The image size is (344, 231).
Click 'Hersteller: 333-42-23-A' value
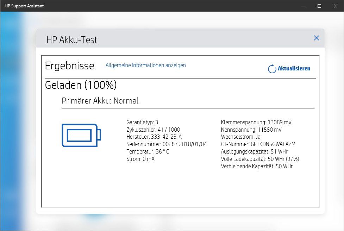154,137
